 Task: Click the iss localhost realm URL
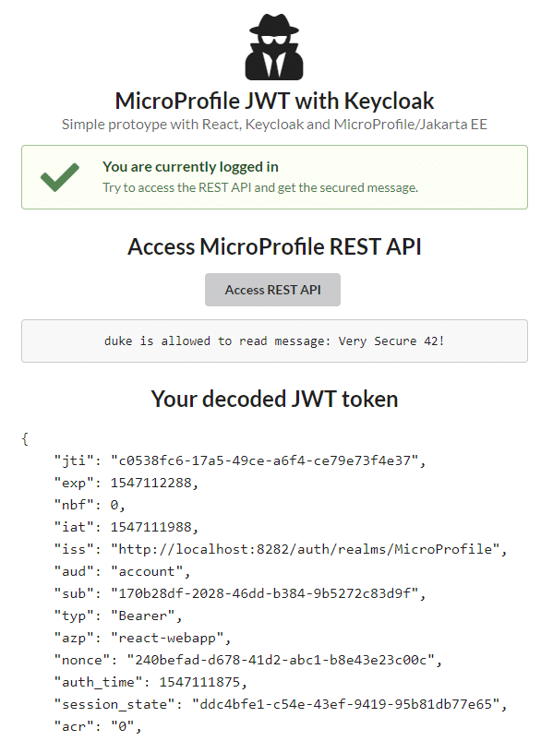[305, 549]
